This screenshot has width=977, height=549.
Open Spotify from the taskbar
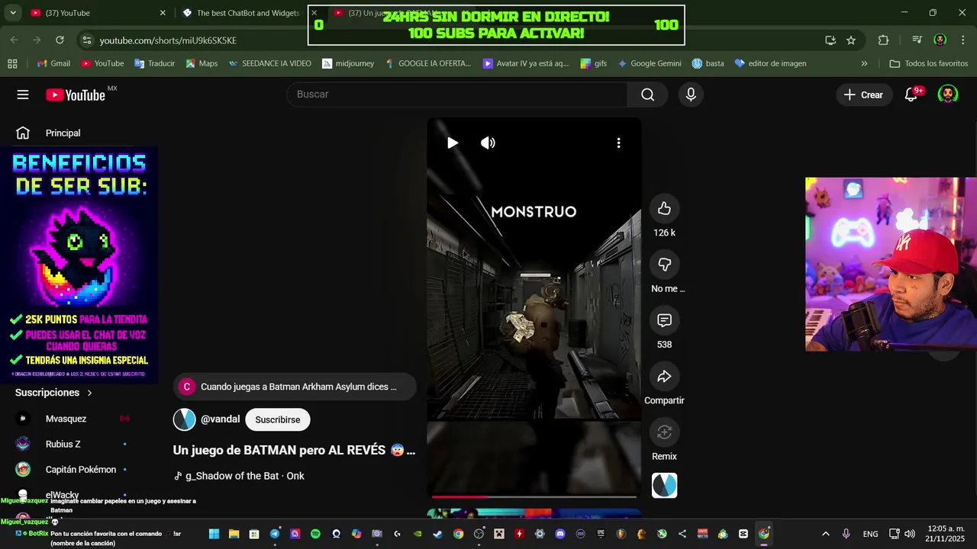tap(315, 534)
